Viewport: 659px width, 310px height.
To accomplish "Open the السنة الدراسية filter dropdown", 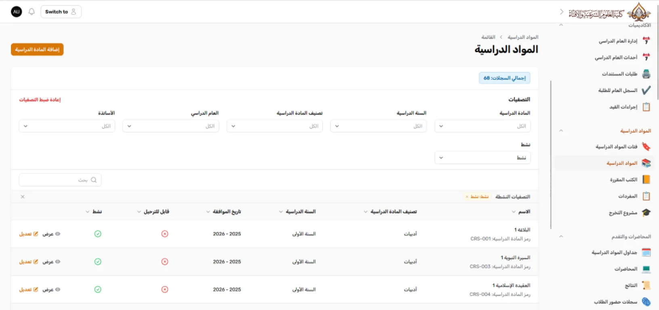I will point(378,126).
